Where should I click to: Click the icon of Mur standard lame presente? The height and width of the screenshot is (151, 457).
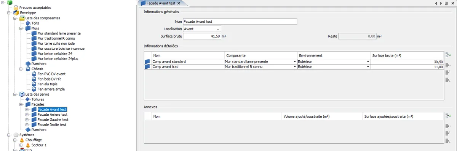tap(34, 33)
